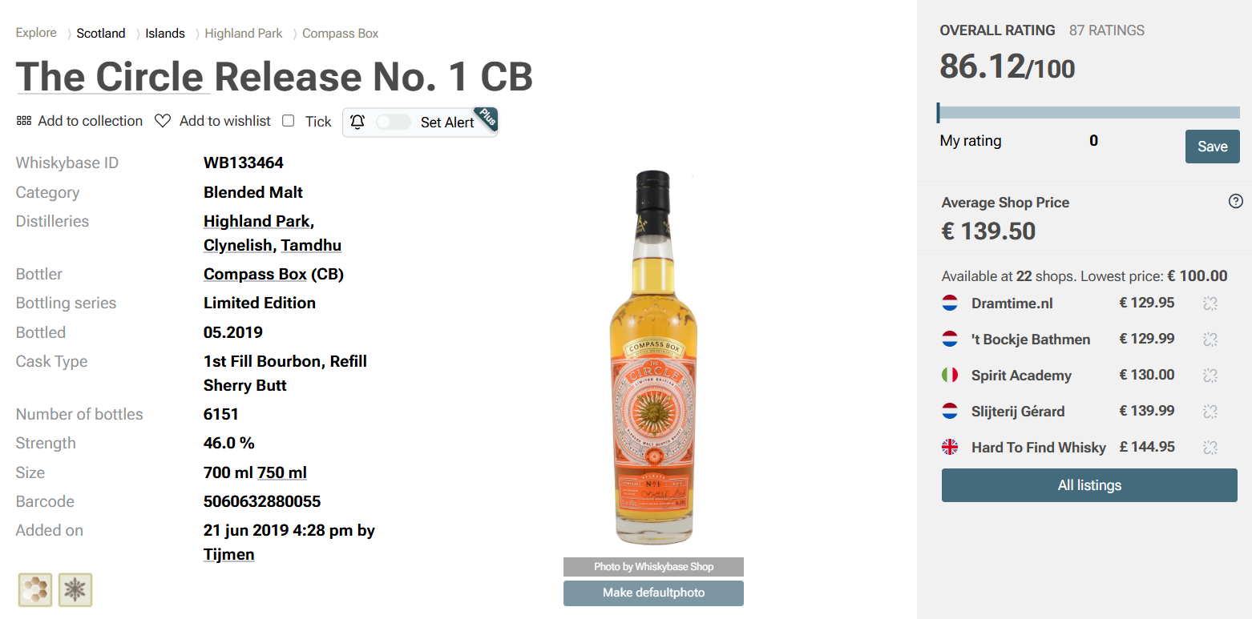Open the Average Shop Price help icon

[x=1235, y=202]
